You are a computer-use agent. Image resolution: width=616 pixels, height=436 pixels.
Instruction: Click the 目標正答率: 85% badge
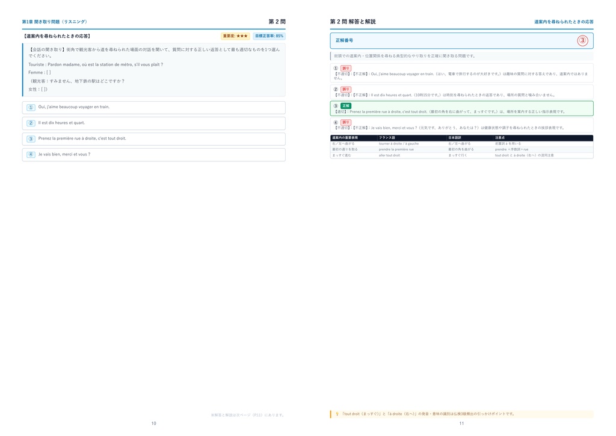(x=269, y=36)
